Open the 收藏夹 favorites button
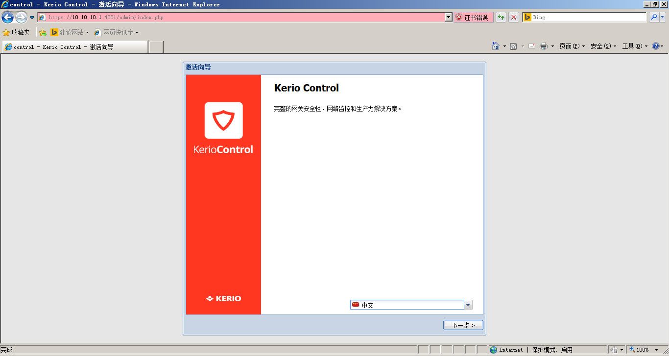 pos(16,32)
